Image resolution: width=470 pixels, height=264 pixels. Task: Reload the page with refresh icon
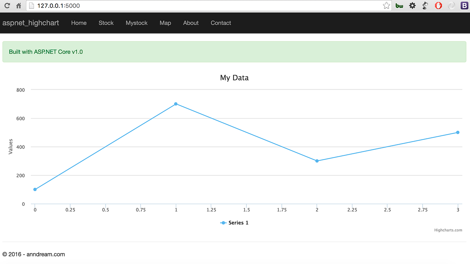(7, 6)
